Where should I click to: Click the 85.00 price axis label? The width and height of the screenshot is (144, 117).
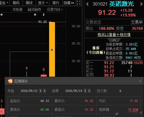click(76, 43)
